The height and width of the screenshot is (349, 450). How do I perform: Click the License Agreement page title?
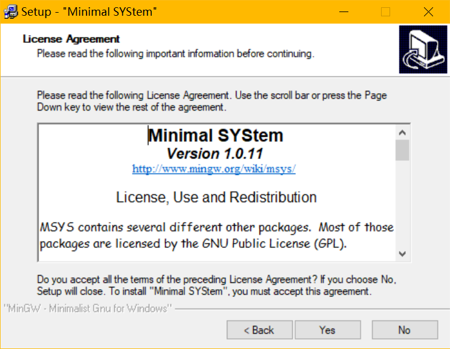[x=71, y=39]
